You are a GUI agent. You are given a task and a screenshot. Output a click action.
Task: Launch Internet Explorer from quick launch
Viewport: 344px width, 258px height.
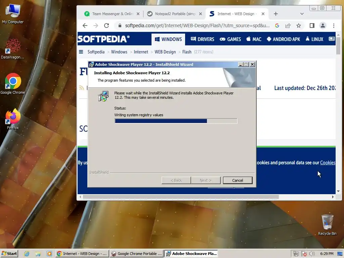(27, 254)
